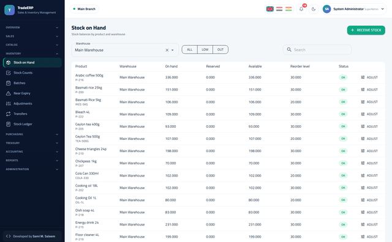Screen dimensions: 392x242
Task: Click the search magnifier icon
Action: pyautogui.click(x=289, y=50)
